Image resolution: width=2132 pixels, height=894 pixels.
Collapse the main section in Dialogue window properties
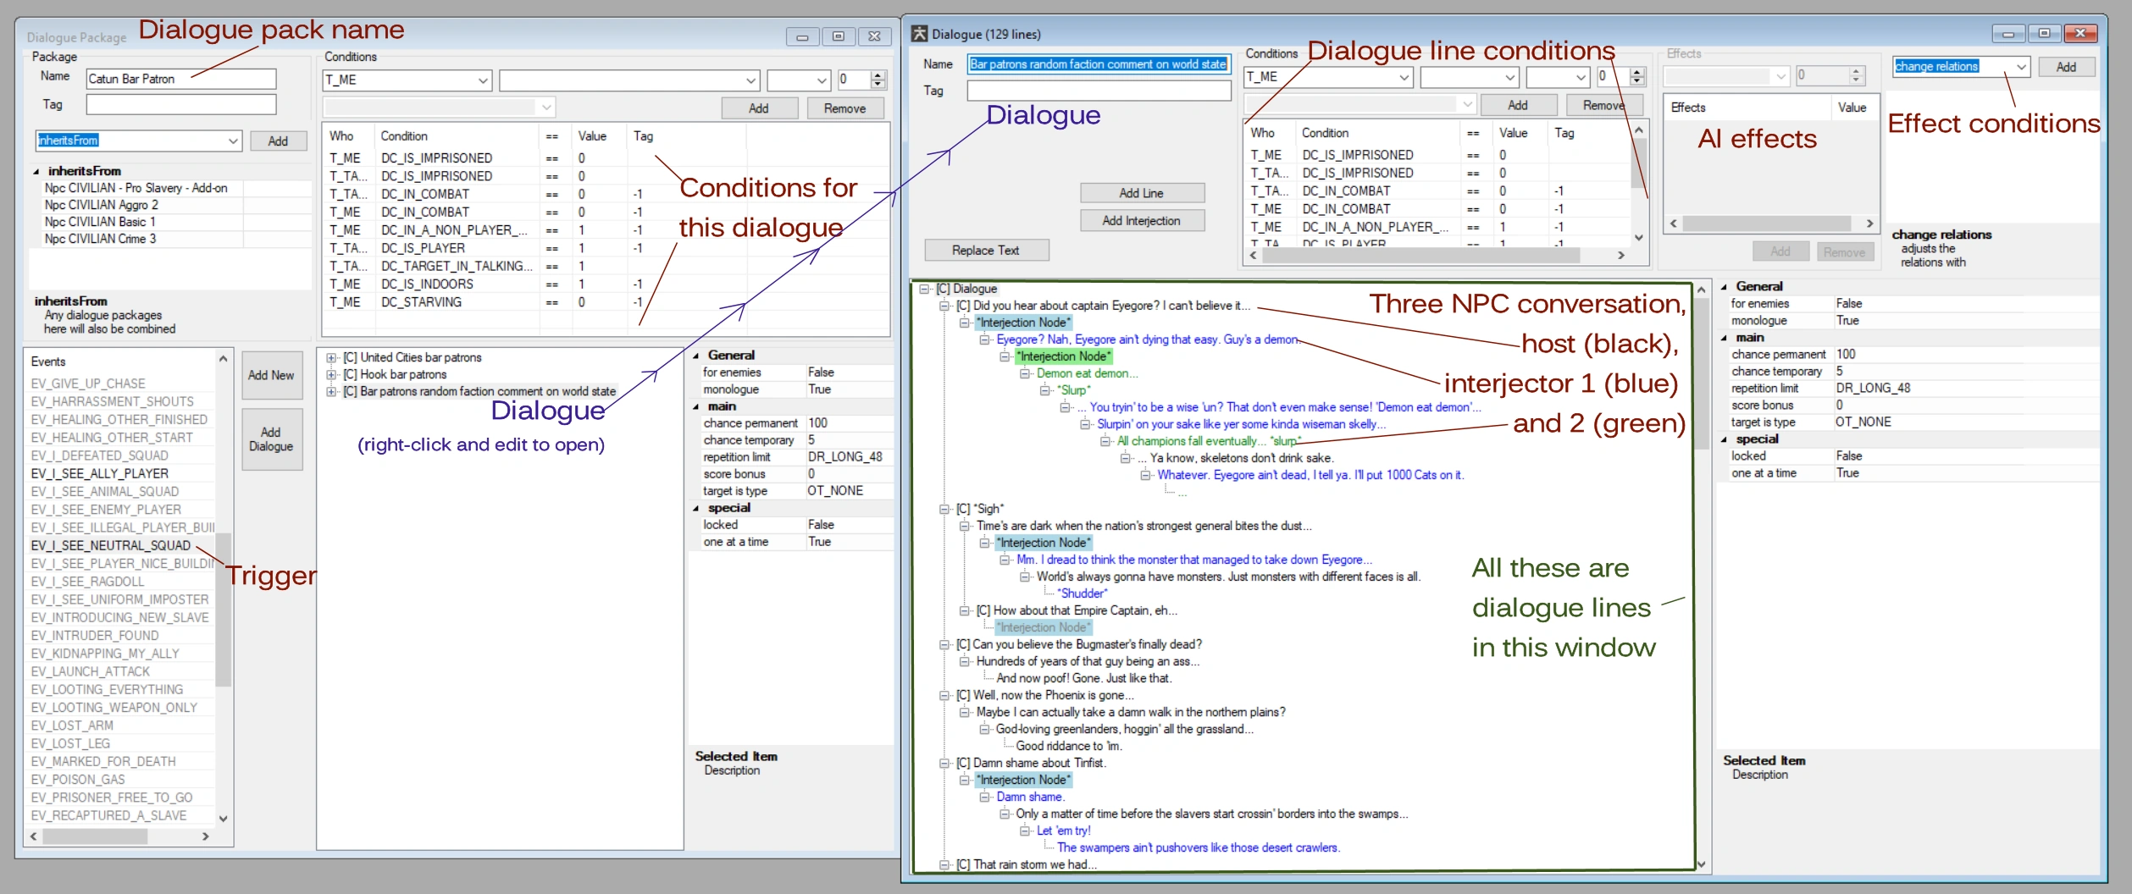(1725, 338)
